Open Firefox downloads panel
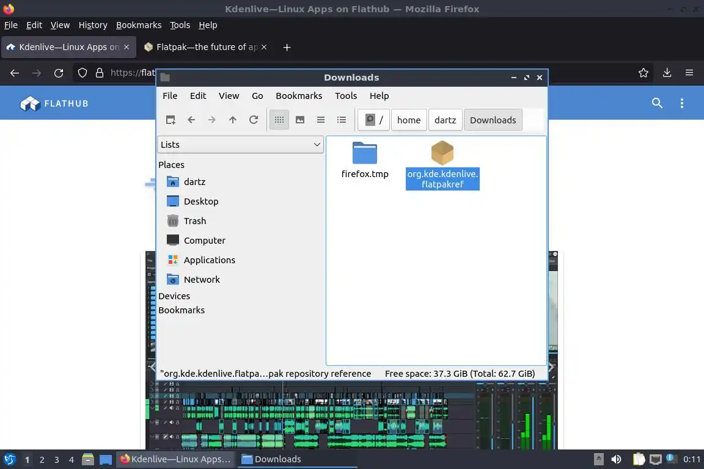The image size is (704, 469). coord(667,73)
